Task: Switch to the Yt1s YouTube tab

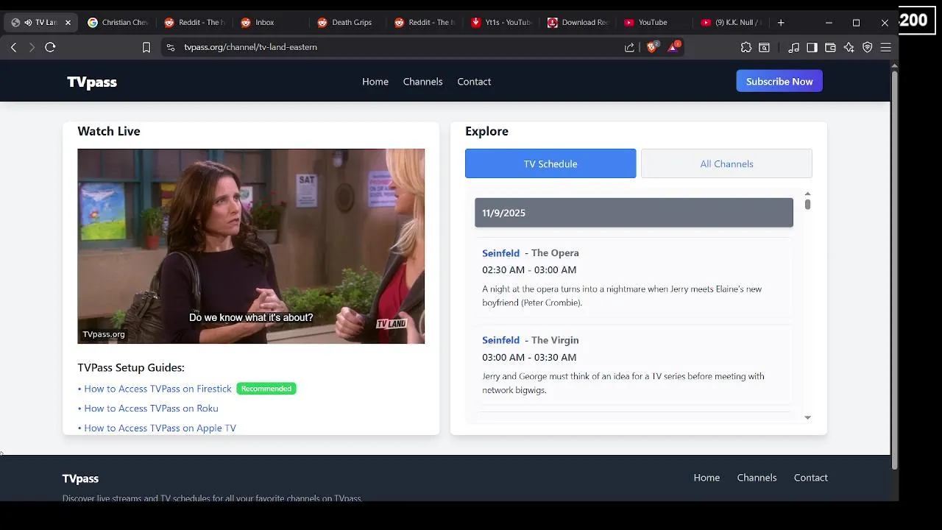Action: (x=500, y=23)
